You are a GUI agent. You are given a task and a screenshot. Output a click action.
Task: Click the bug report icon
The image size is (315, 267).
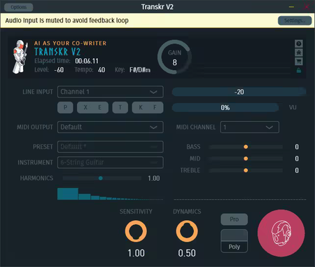(299, 53)
